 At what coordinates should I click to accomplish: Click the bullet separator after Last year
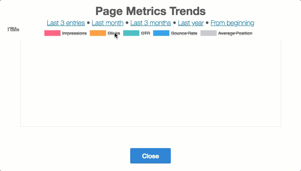(207, 23)
